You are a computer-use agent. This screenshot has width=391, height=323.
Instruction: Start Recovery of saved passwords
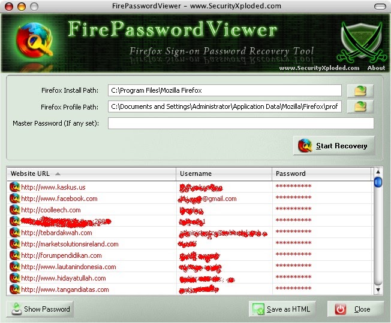coord(334,146)
